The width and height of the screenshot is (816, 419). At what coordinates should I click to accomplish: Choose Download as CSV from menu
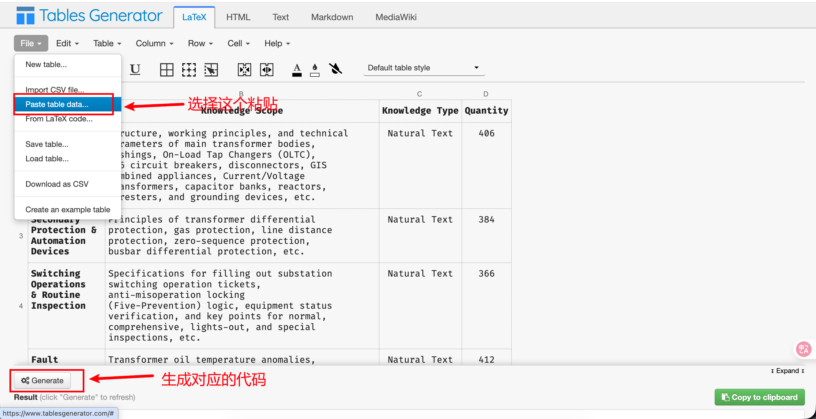click(57, 184)
